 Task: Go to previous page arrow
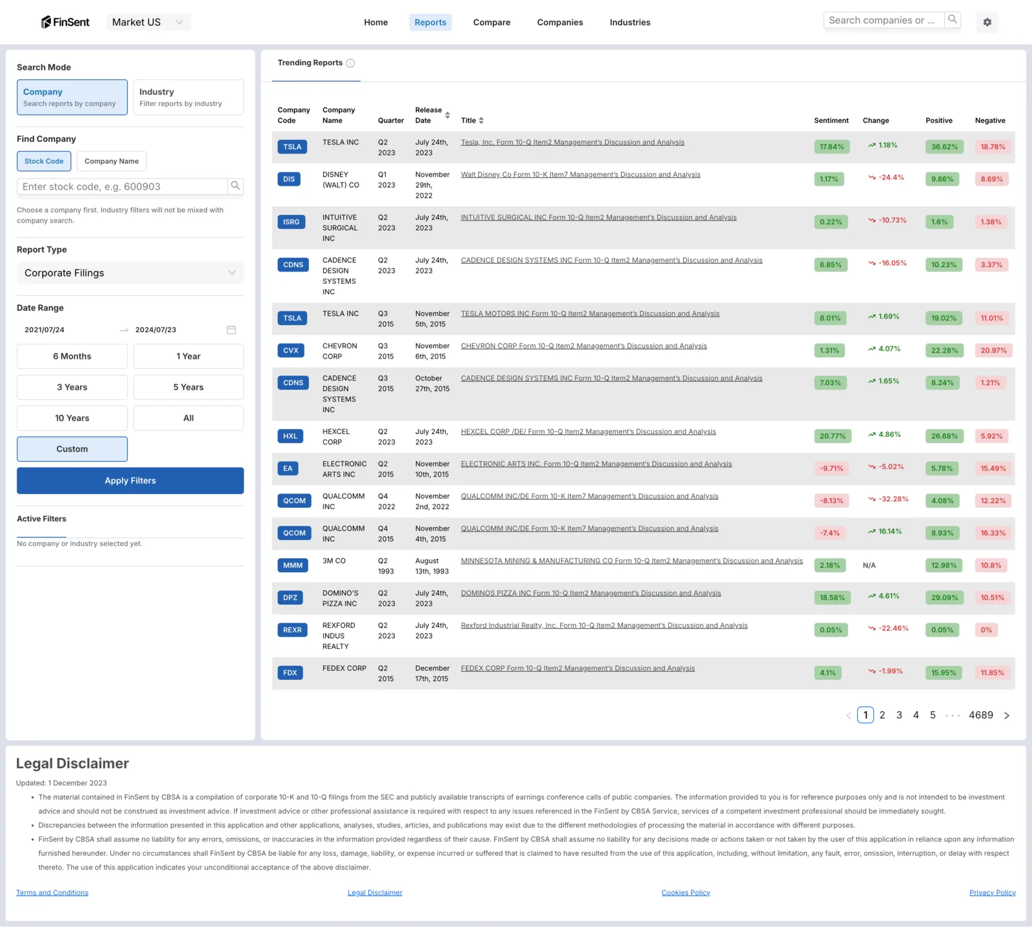click(x=848, y=715)
